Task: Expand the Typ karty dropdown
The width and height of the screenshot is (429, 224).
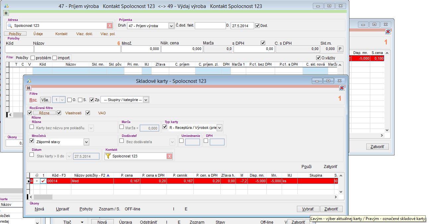Action: tap(219, 128)
